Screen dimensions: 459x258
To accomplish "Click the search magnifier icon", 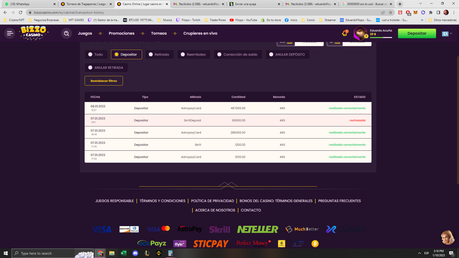I will click(x=66, y=33).
